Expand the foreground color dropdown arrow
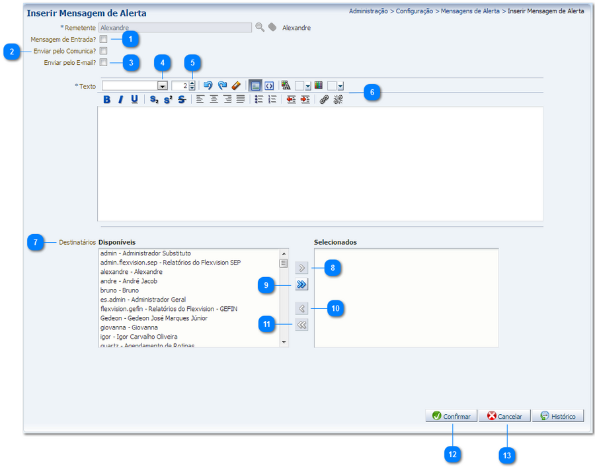Viewport: 595px width, 467px height. pyautogui.click(x=308, y=86)
